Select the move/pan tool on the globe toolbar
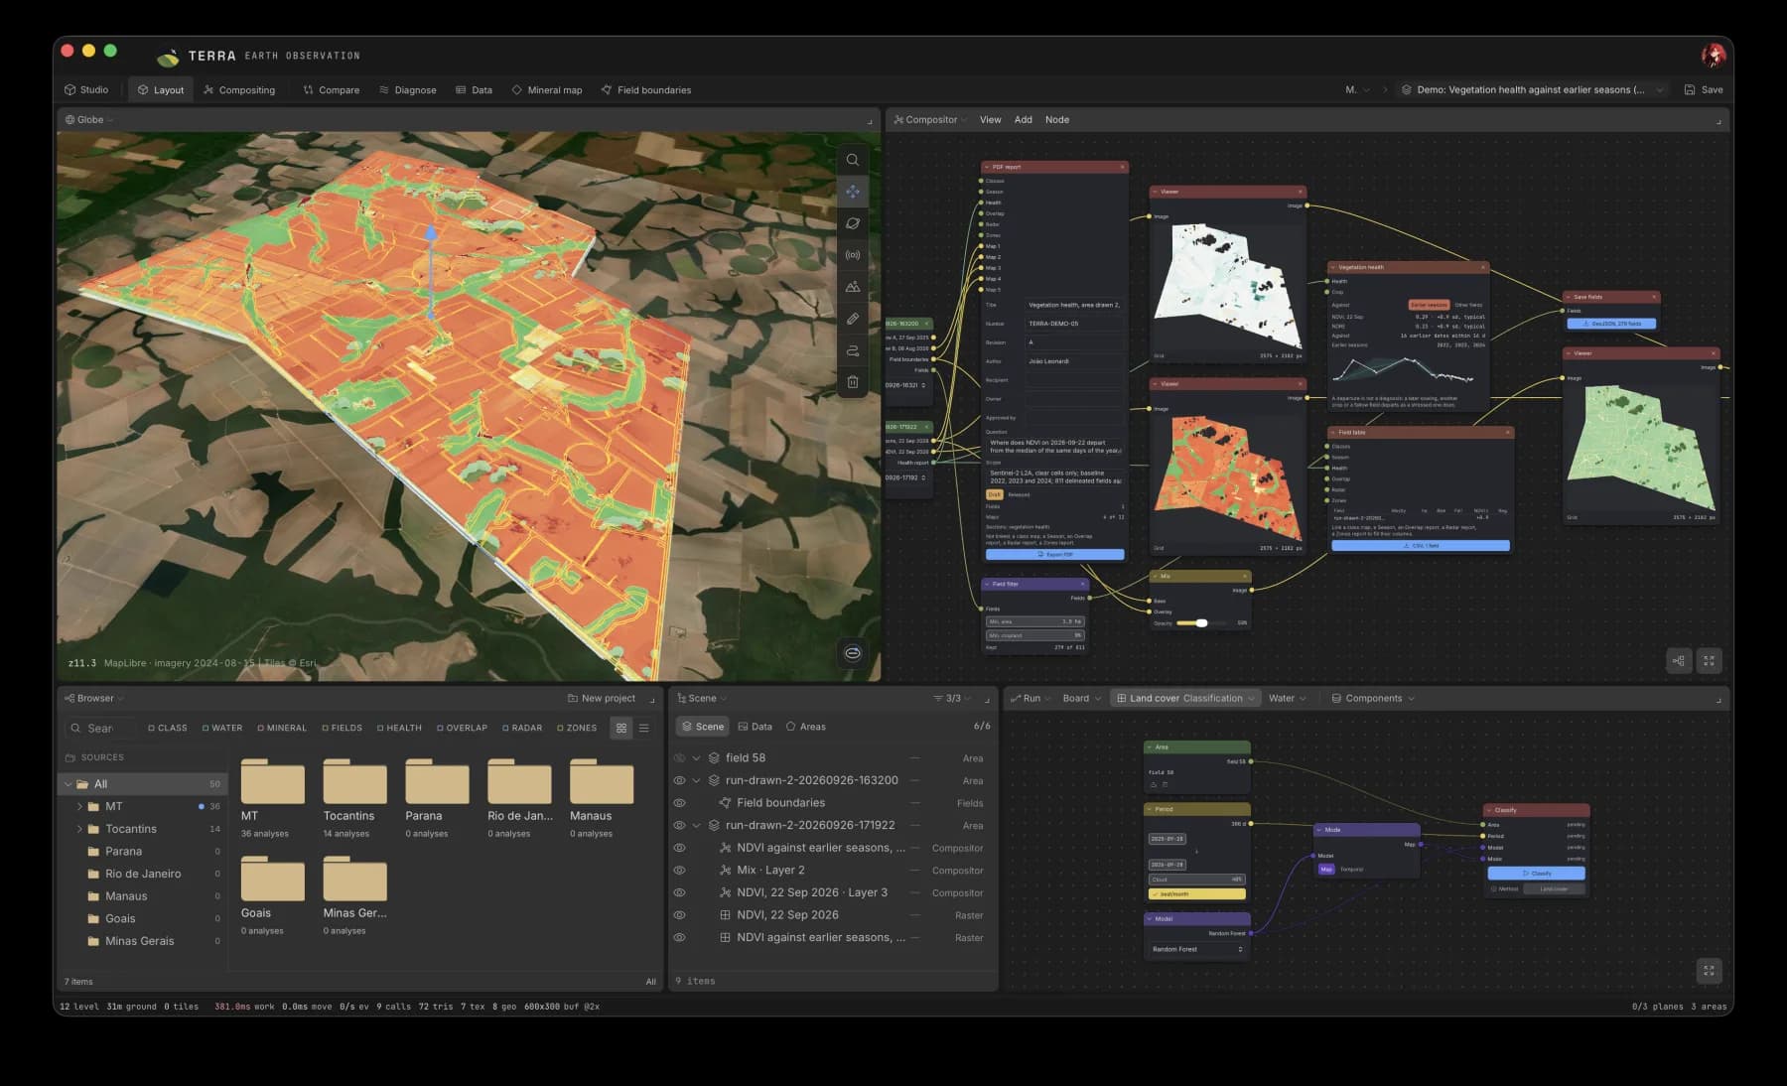1787x1086 pixels. pos(852,192)
